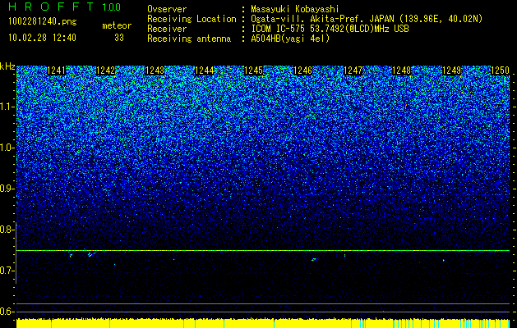Select the file name 1002281240.png
517x328 pixels.
pyautogui.click(x=43, y=22)
